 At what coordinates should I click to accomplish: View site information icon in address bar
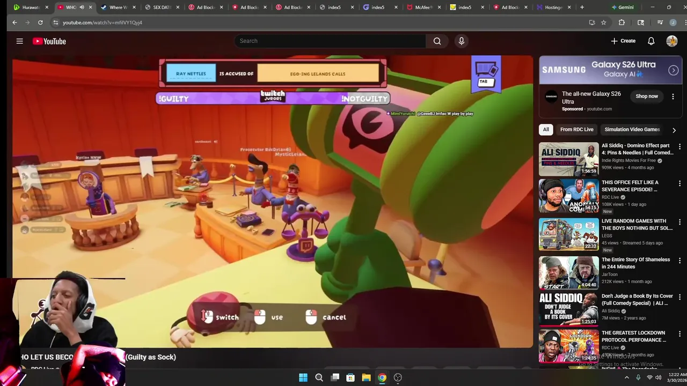pyautogui.click(x=55, y=23)
